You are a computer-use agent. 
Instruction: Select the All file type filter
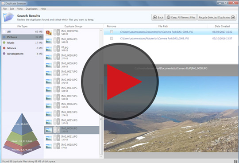[23, 31]
